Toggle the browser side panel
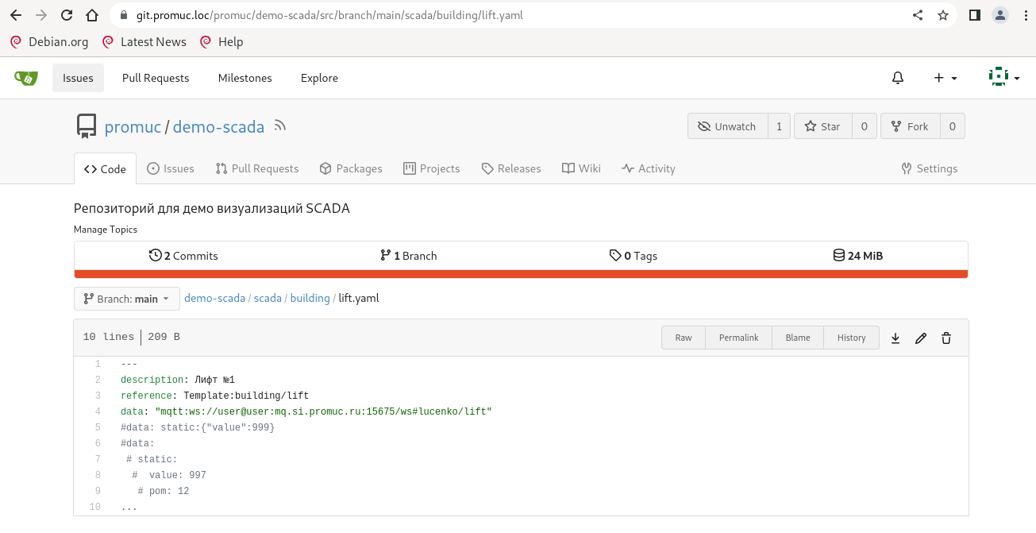Image resolution: width=1036 pixels, height=533 pixels. tap(975, 15)
